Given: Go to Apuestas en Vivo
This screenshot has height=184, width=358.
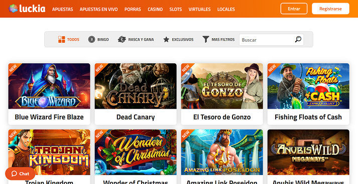Looking at the screenshot, I should 98,10.
